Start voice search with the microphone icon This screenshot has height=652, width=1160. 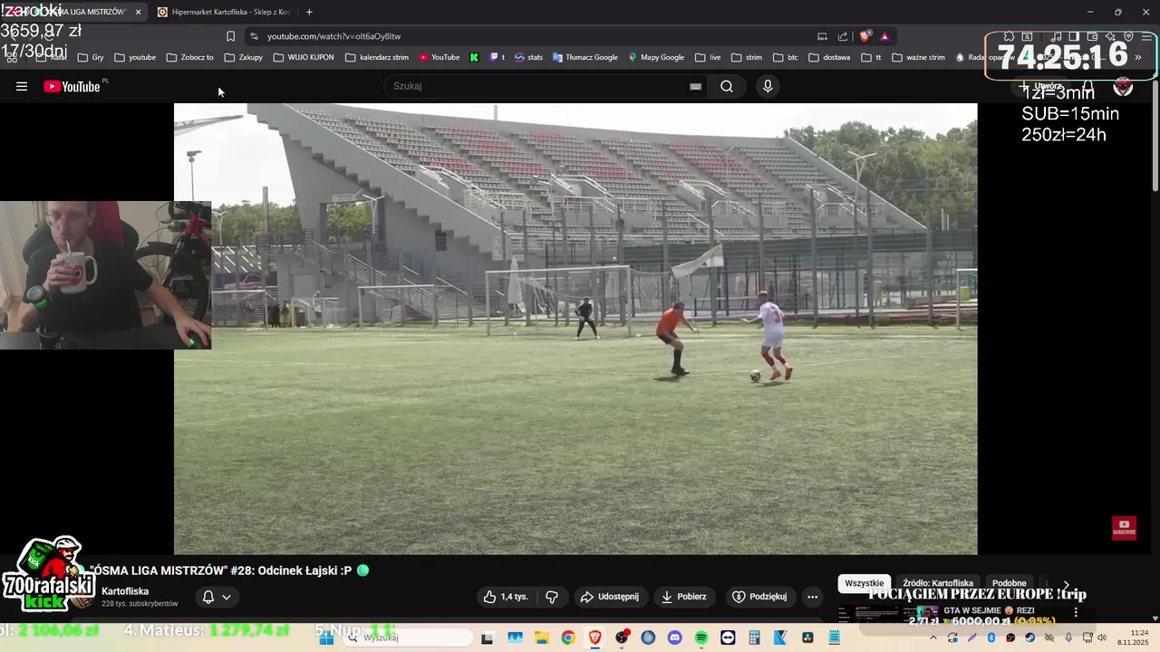click(768, 86)
